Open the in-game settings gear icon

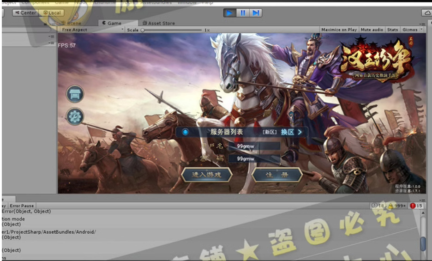[75, 117]
